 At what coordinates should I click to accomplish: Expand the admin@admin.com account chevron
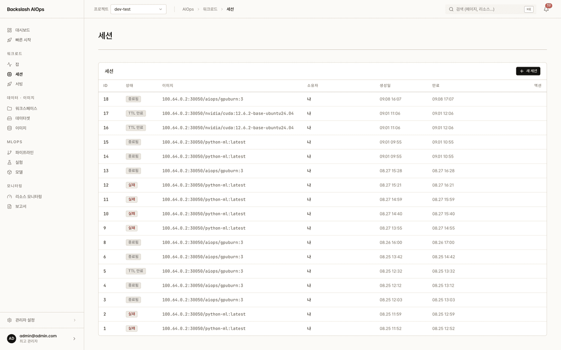(74, 339)
